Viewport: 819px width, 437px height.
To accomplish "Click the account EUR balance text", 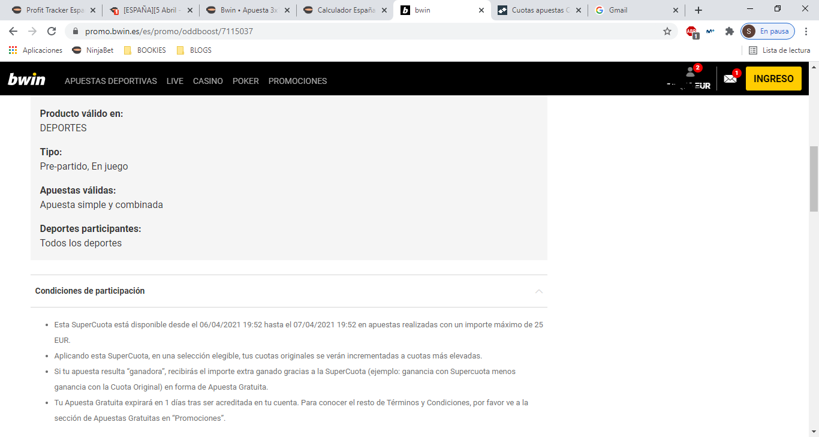I will 689,86.
